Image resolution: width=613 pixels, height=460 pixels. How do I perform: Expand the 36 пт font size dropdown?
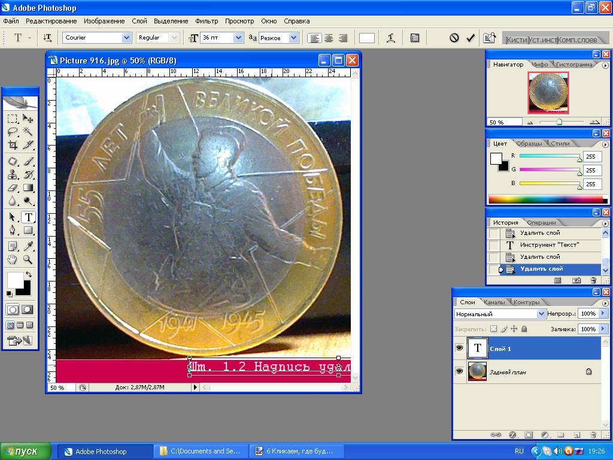point(238,38)
